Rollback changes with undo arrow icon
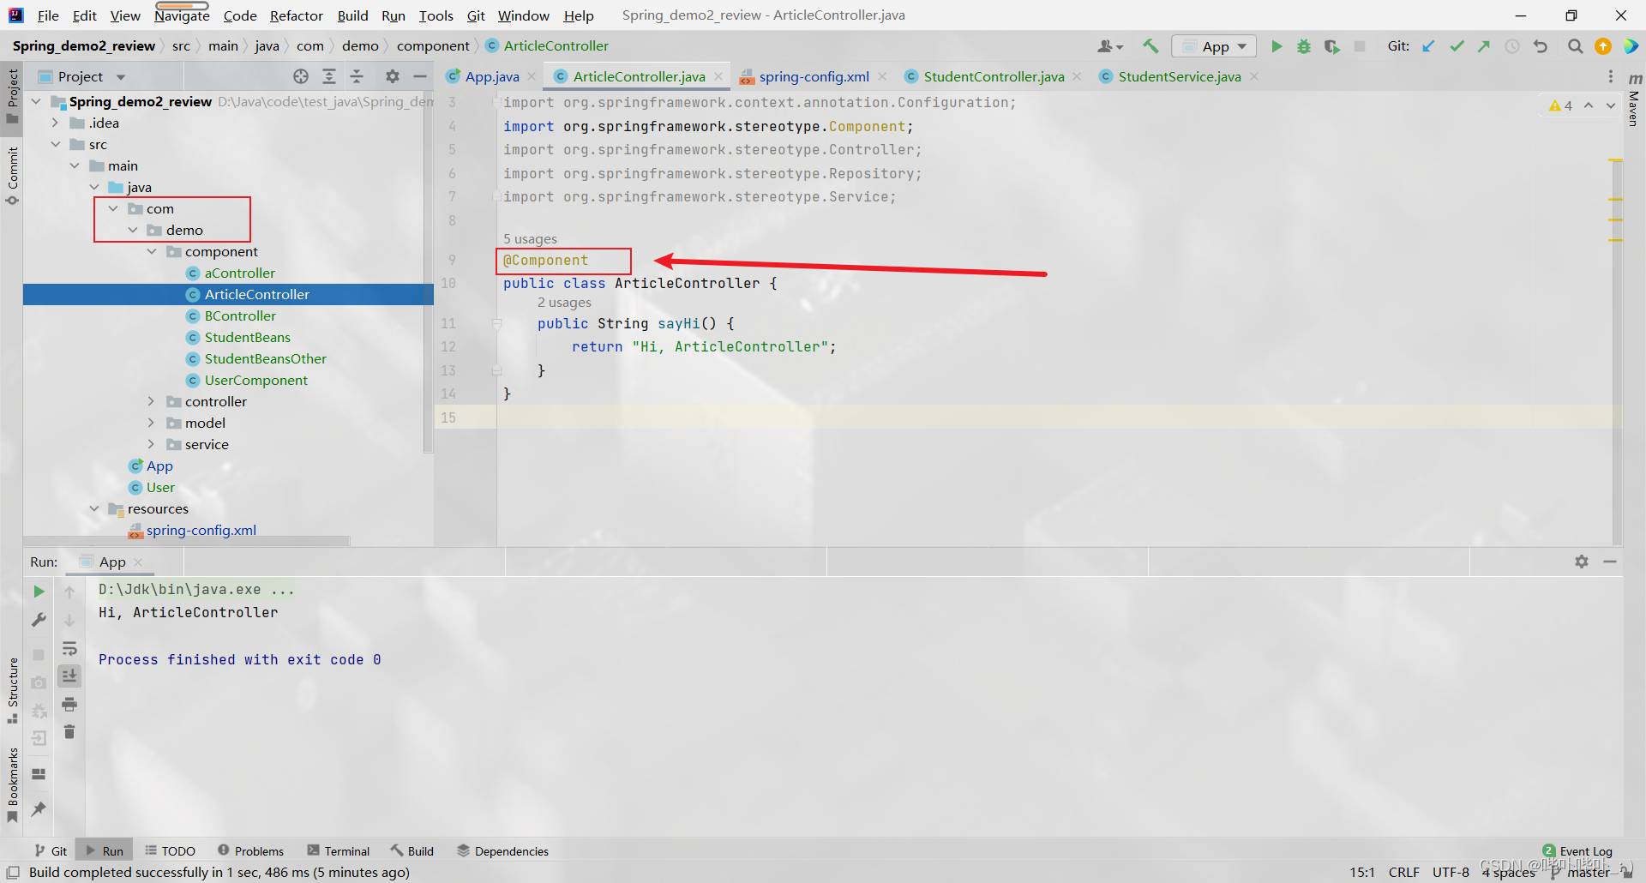This screenshot has width=1646, height=883. point(1541,46)
